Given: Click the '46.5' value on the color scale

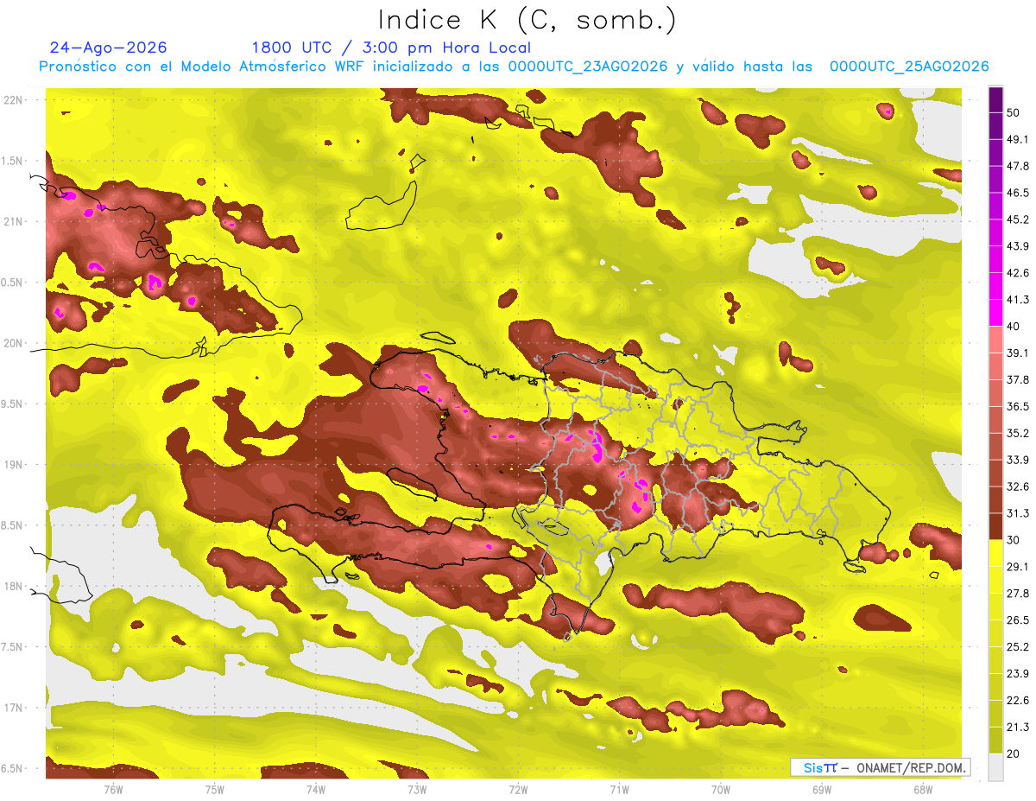Looking at the screenshot, I should click(x=1018, y=193).
